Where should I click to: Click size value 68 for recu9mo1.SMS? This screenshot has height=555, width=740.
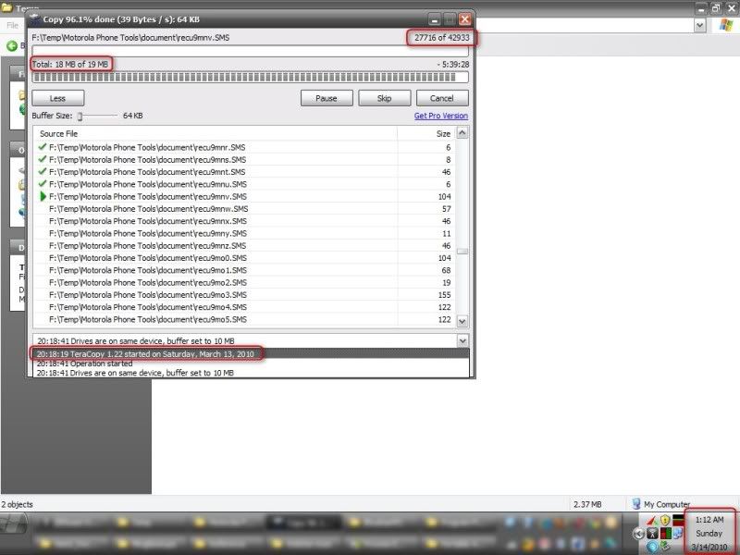(446, 270)
